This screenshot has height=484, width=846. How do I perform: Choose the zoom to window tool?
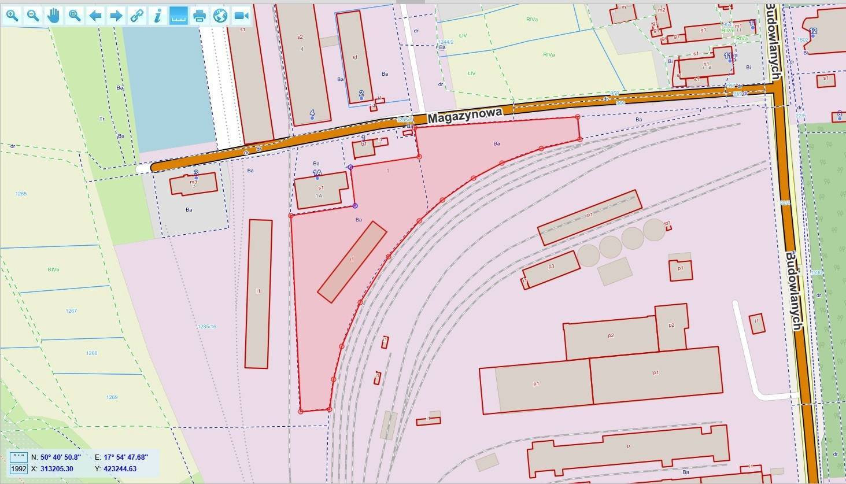(75, 16)
